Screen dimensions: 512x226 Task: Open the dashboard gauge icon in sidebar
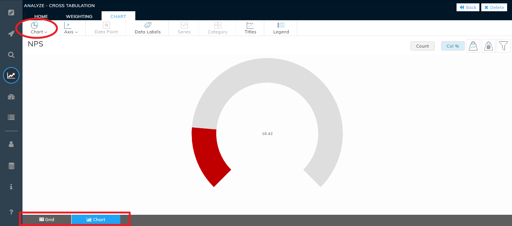point(11,97)
